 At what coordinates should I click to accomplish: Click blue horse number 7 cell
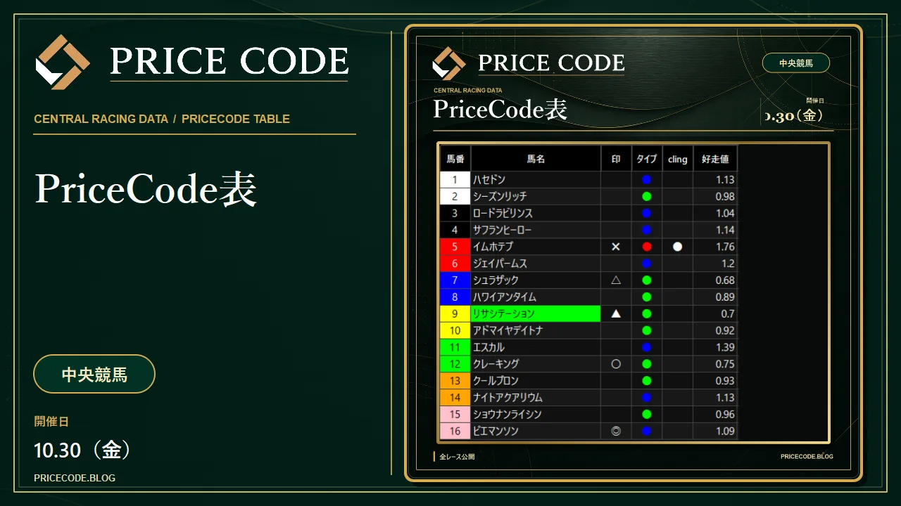click(x=455, y=280)
